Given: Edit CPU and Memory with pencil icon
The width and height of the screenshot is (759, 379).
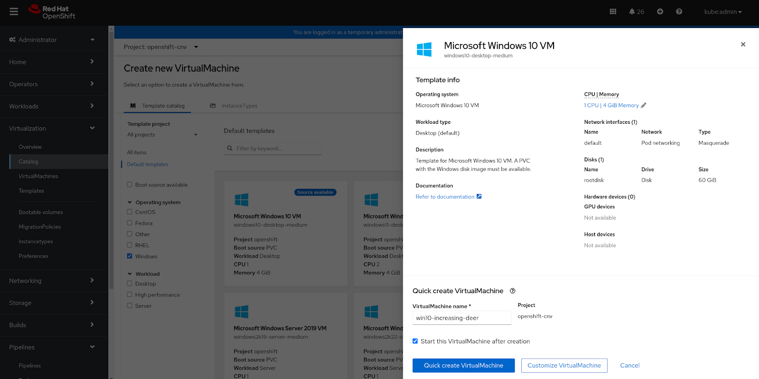Looking at the screenshot, I should click(644, 105).
